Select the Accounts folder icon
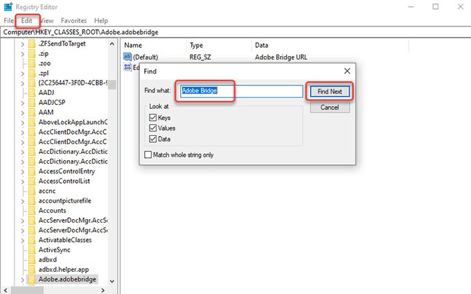This screenshot has height=294, width=471. (x=32, y=210)
